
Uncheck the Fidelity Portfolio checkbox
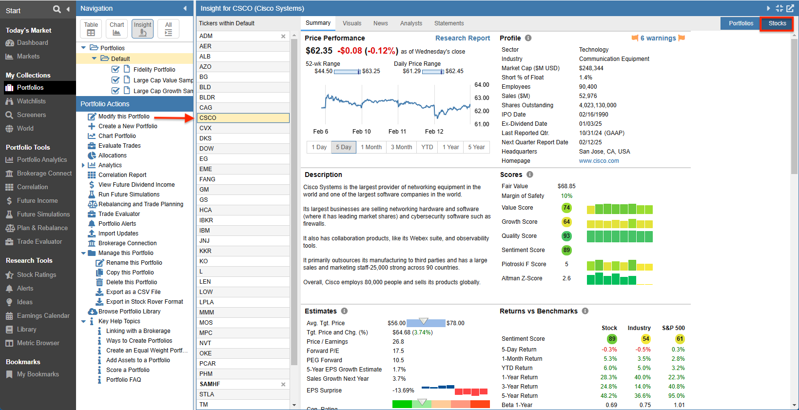[116, 69]
